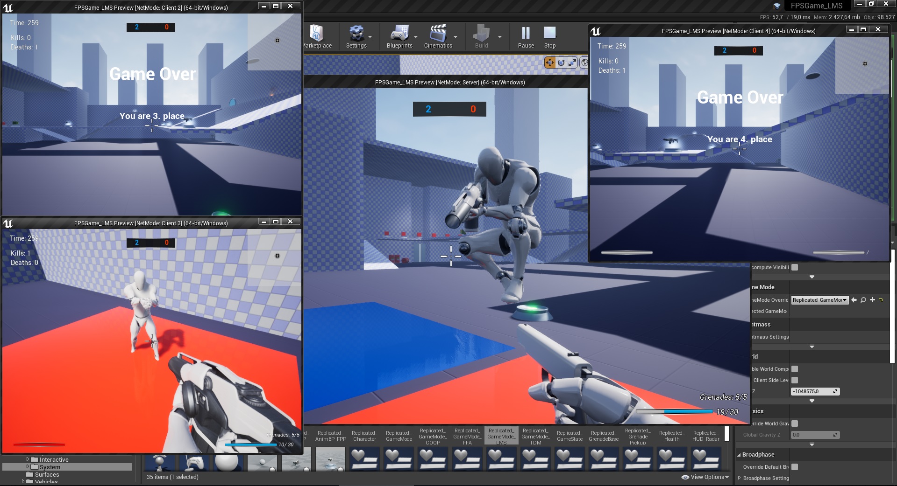The height and width of the screenshot is (486, 897).
Task: Browse to GameMode asset with magnifier icon
Action: 863,300
